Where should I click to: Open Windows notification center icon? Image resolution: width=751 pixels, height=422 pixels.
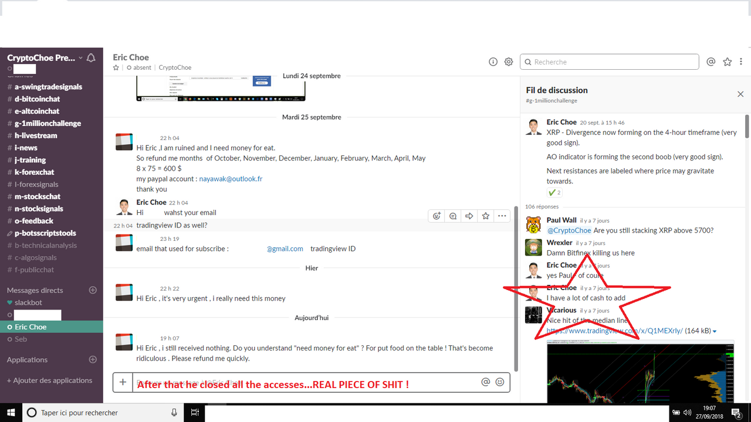[737, 413]
